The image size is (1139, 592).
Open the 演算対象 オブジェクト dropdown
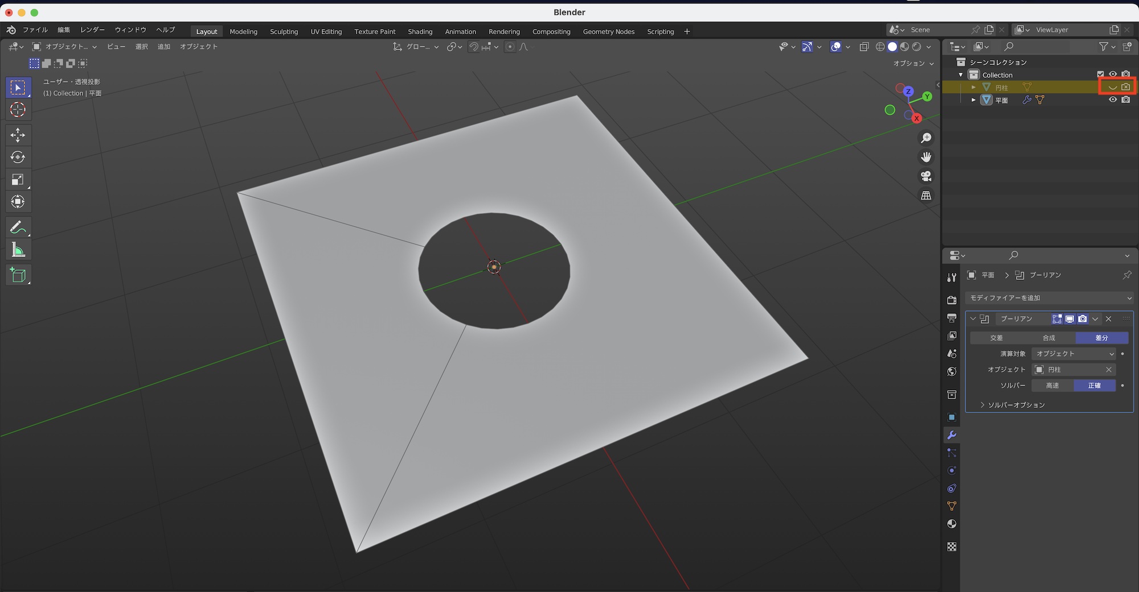pos(1074,354)
